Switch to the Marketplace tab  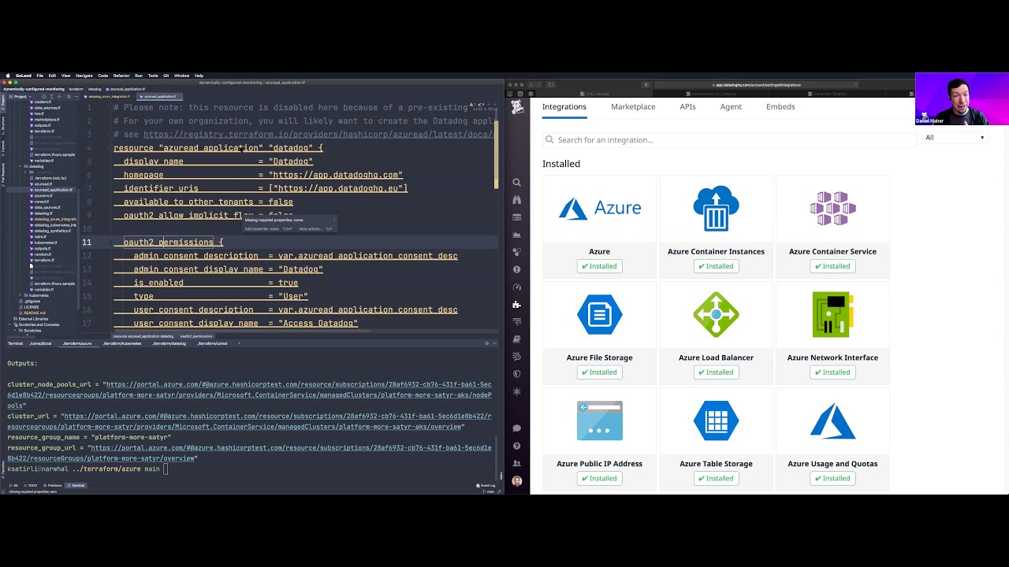point(633,107)
